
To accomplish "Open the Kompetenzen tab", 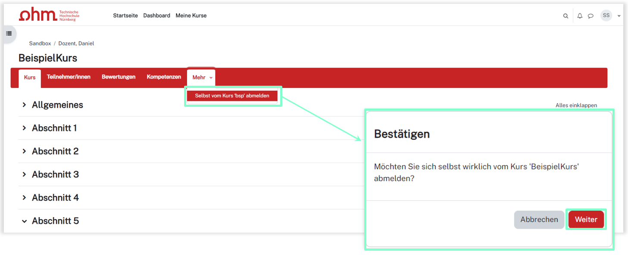I will (164, 77).
